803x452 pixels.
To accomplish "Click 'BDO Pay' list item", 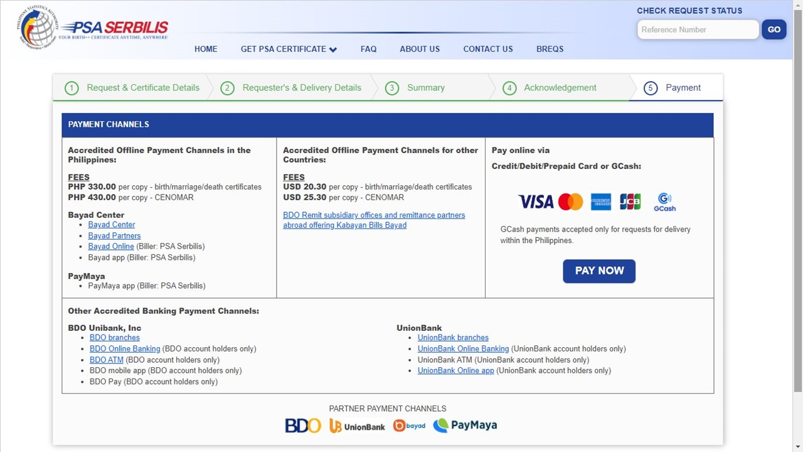I will tap(154, 382).
